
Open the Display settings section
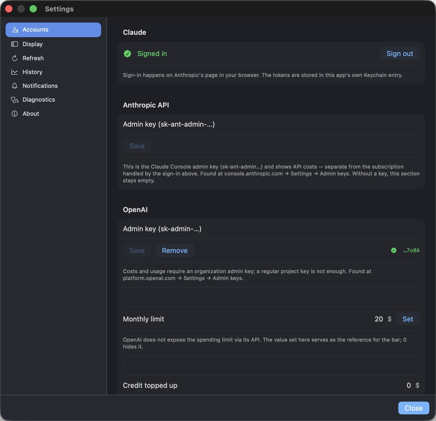pyautogui.click(x=53, y=44)
